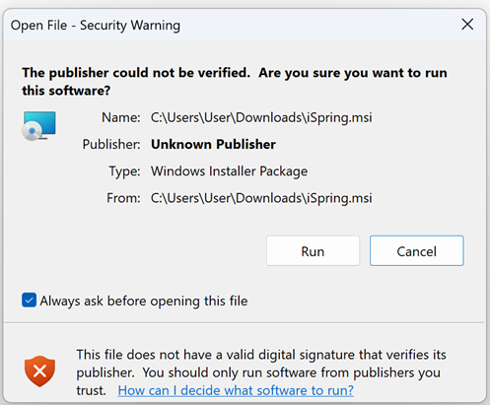Viewport: 490px width, 405px height.
Task: Click the 'Windows Installer Package' type value
Action: coord(229,171)
